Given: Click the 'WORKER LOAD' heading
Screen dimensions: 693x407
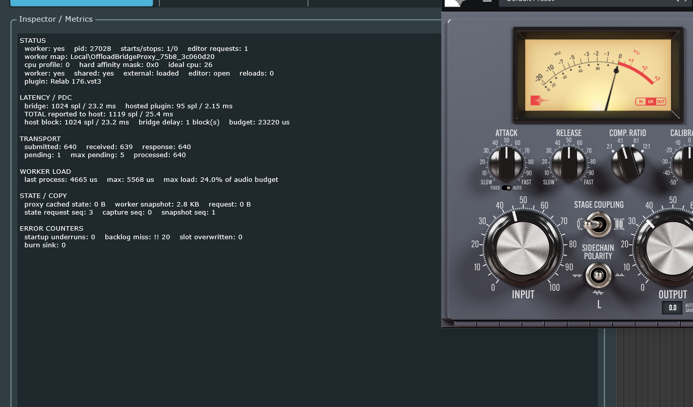Looking at the screenshot, I should (x=45, y=171).
